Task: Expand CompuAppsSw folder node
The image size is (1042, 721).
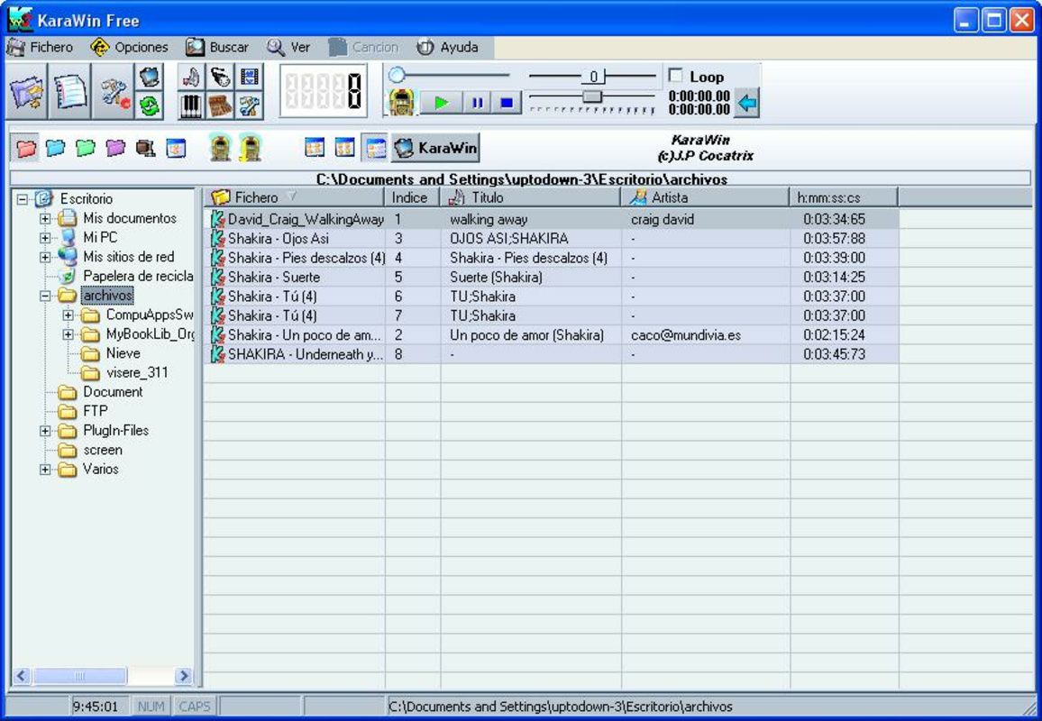Action: click(68, 315)
